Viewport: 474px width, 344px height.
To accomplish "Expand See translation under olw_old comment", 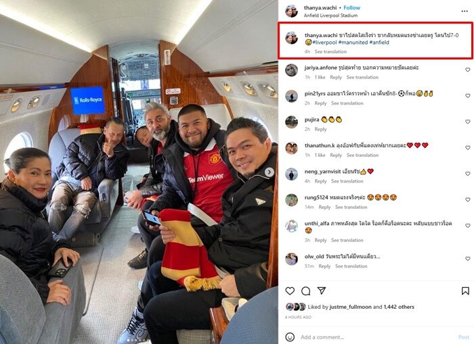I will pyautogui.click(x=351, y=266).
